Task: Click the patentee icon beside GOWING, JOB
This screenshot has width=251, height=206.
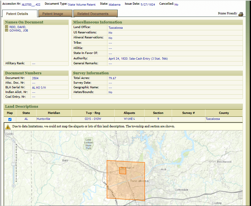Action: click(7, 31)
